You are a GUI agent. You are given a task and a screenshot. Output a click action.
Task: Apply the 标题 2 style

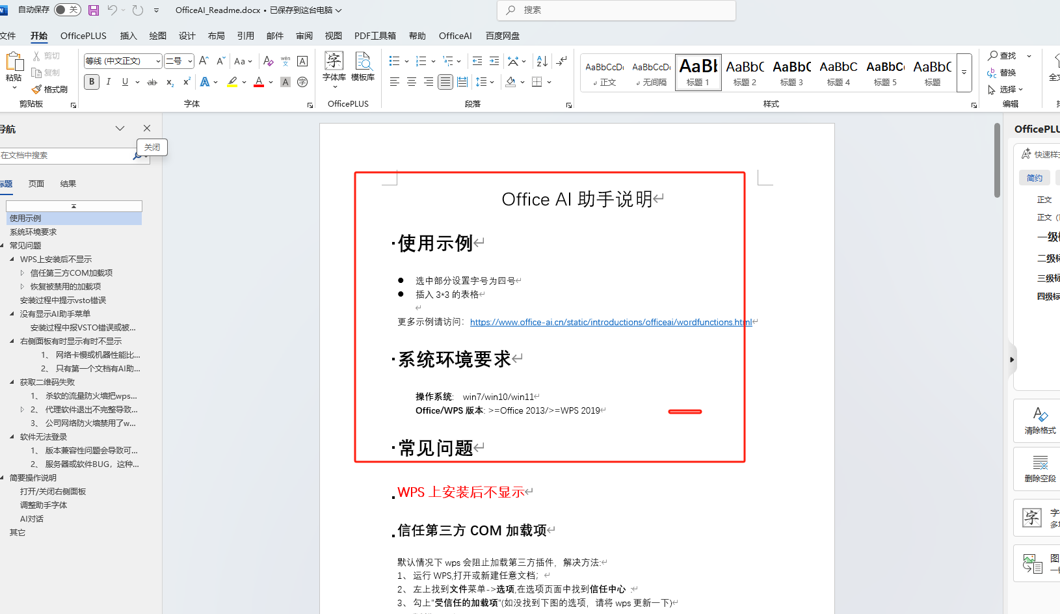745,72
